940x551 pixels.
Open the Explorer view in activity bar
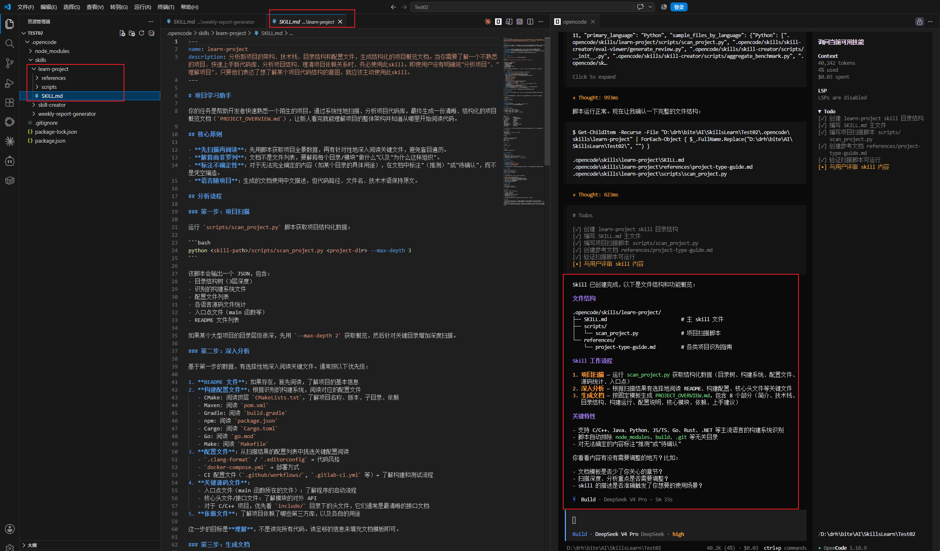(10, 24)
